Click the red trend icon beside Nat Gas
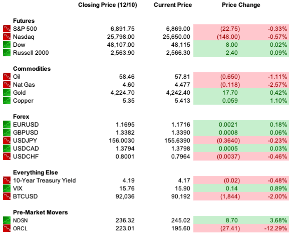 [x=7, y=85]
